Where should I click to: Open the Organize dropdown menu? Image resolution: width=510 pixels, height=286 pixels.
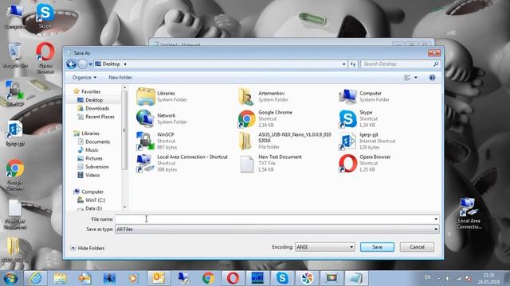84,78
